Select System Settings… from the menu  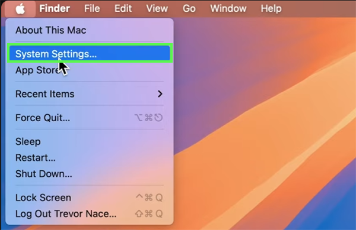click(90, 54)
